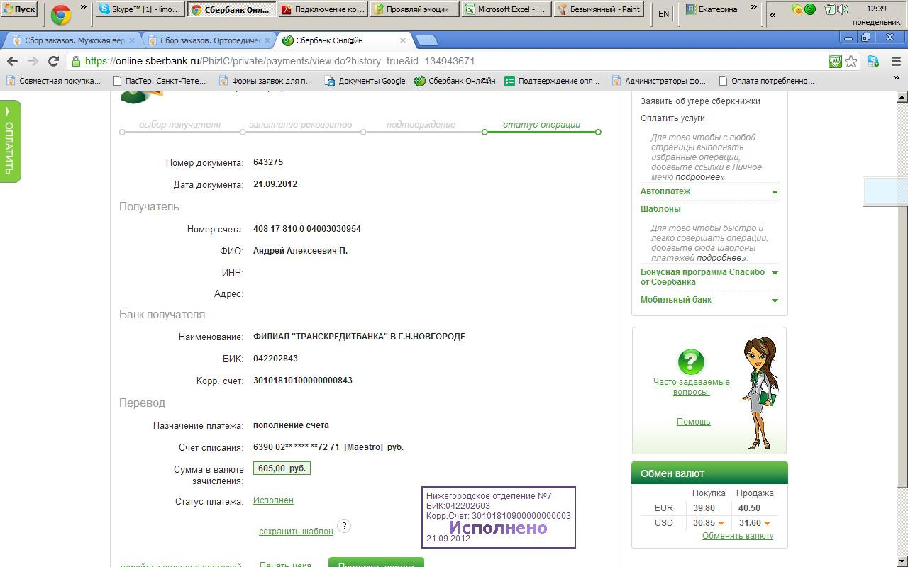
Task: Open 'Документы Google' bookmark
Action: point(365,81)
